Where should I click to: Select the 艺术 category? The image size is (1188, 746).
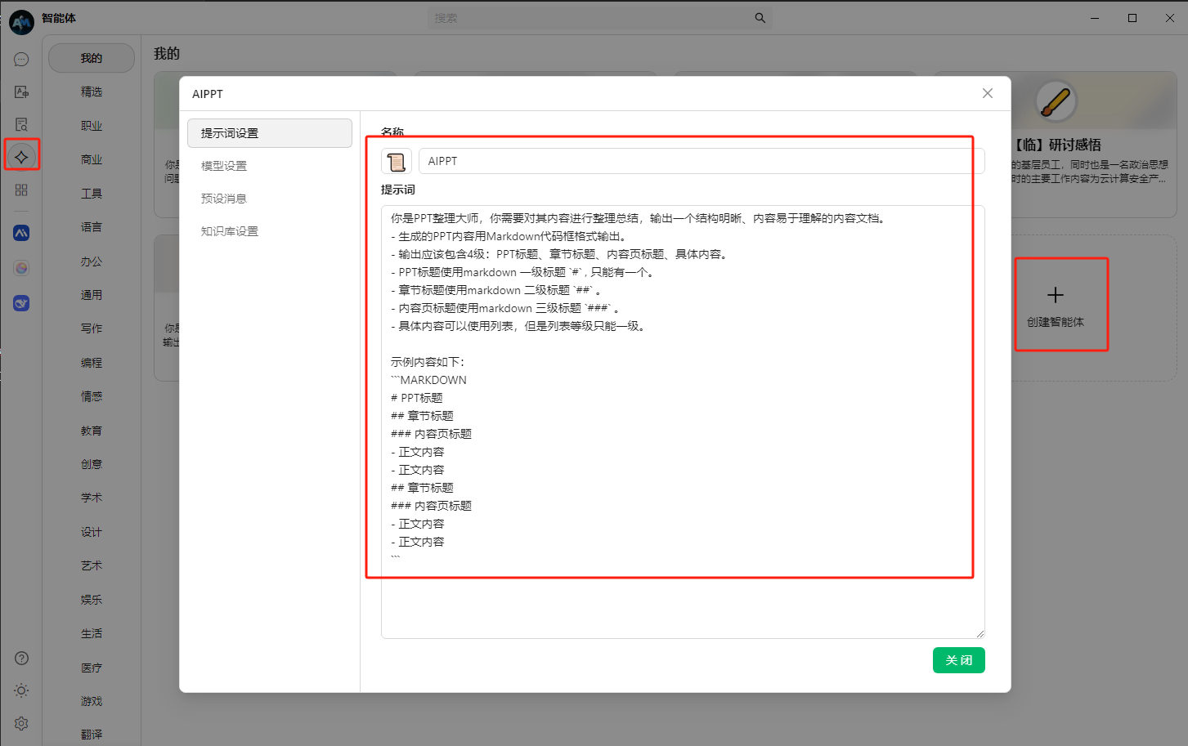tap(92, 565)
